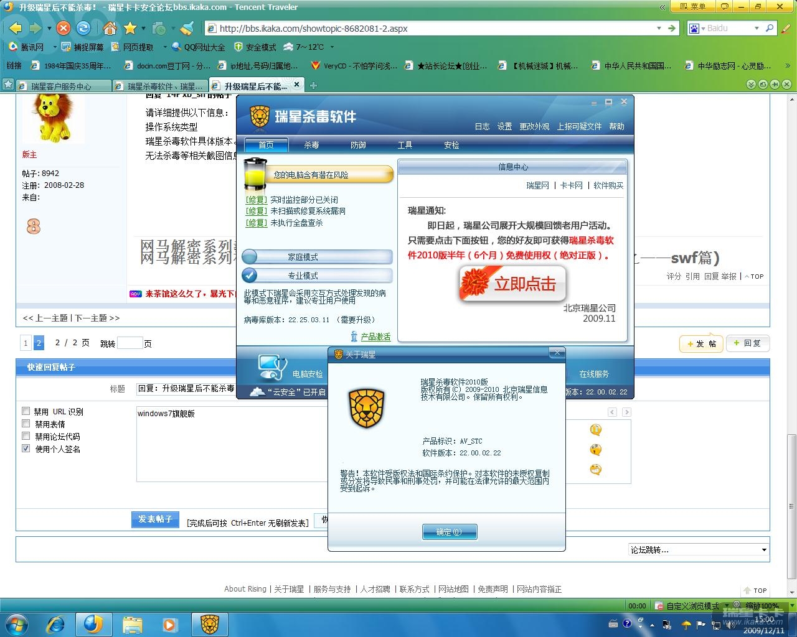
Task: Open Internet Explorer from the taskbar
Action: pyautogui.click(x=56, y=623)
